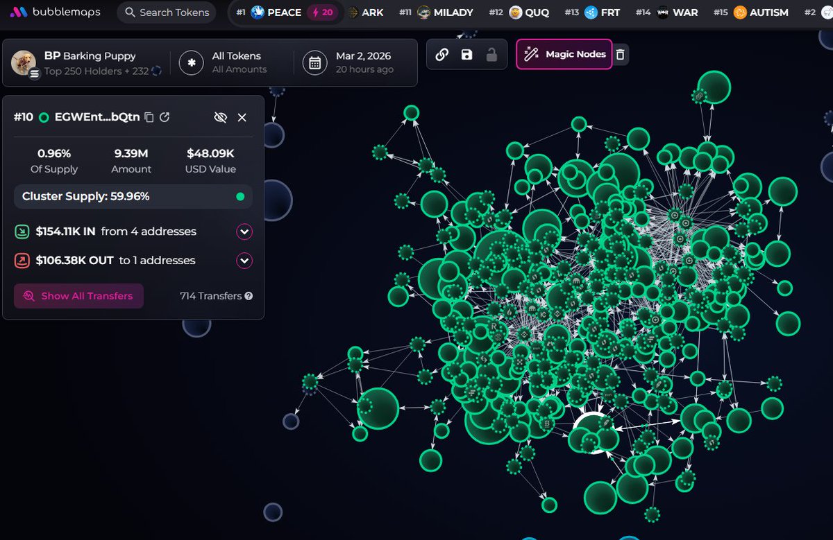Close the #10 address details panel
This screenshot has width=833, height=540.
(242, 117)
